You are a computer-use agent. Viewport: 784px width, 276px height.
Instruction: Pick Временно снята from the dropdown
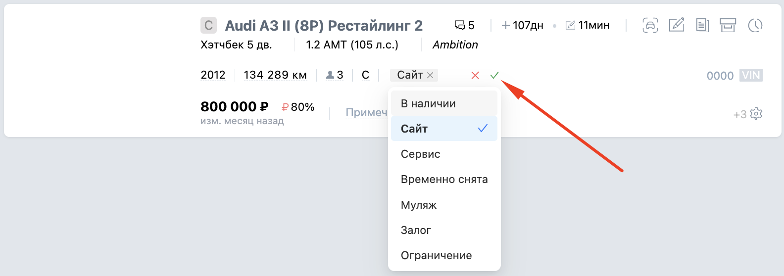pyautogui.click(x=444, y=179)
